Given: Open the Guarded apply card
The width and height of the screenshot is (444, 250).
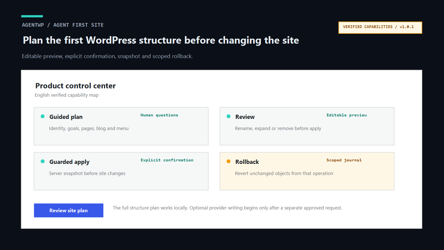Looking at the screenshot, I should point(121,171).
